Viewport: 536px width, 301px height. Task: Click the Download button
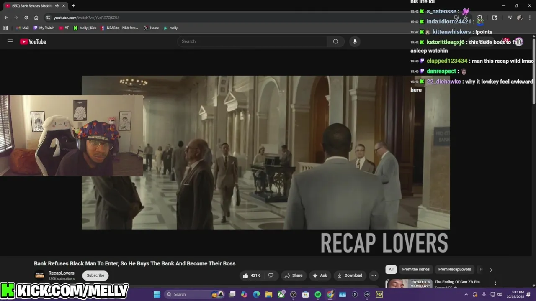(x=350, y=275)
